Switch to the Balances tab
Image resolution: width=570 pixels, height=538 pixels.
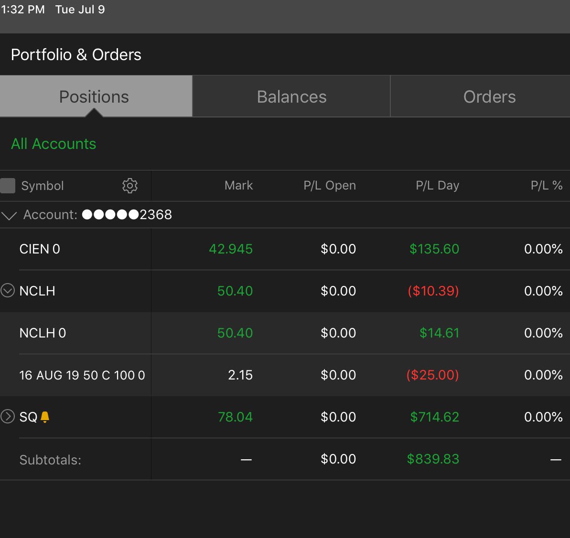coord(291,96)
